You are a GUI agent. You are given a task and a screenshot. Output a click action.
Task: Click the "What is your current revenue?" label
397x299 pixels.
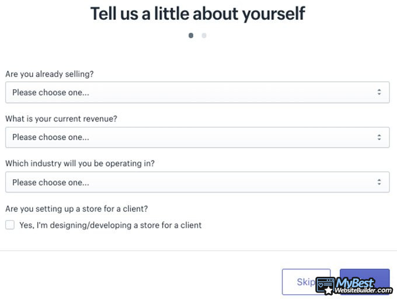(x=61, y=119)
